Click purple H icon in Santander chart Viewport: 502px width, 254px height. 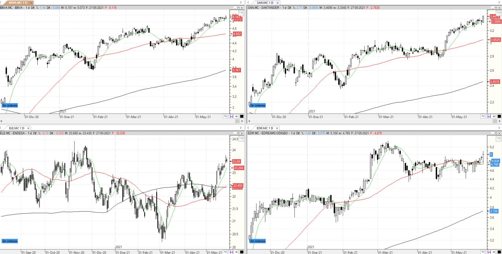coord(489,117)
